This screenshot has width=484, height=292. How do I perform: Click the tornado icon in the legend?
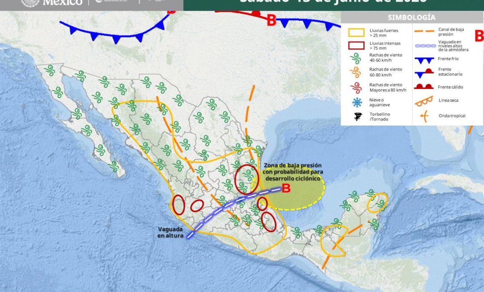(358, 117)
